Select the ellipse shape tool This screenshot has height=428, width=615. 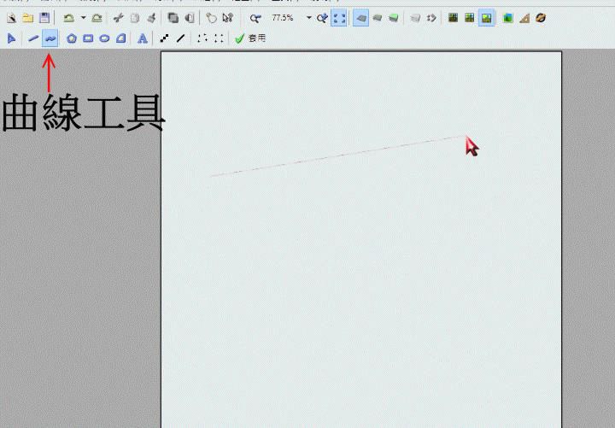coord(104,38)
